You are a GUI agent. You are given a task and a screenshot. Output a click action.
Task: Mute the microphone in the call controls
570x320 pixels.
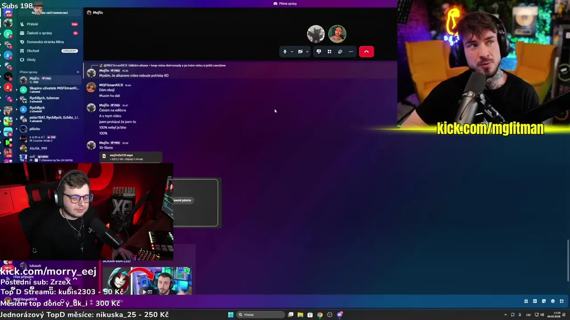point(285,52)
